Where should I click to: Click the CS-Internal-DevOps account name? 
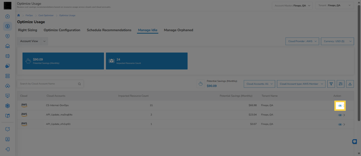click(x=57, y=105)
